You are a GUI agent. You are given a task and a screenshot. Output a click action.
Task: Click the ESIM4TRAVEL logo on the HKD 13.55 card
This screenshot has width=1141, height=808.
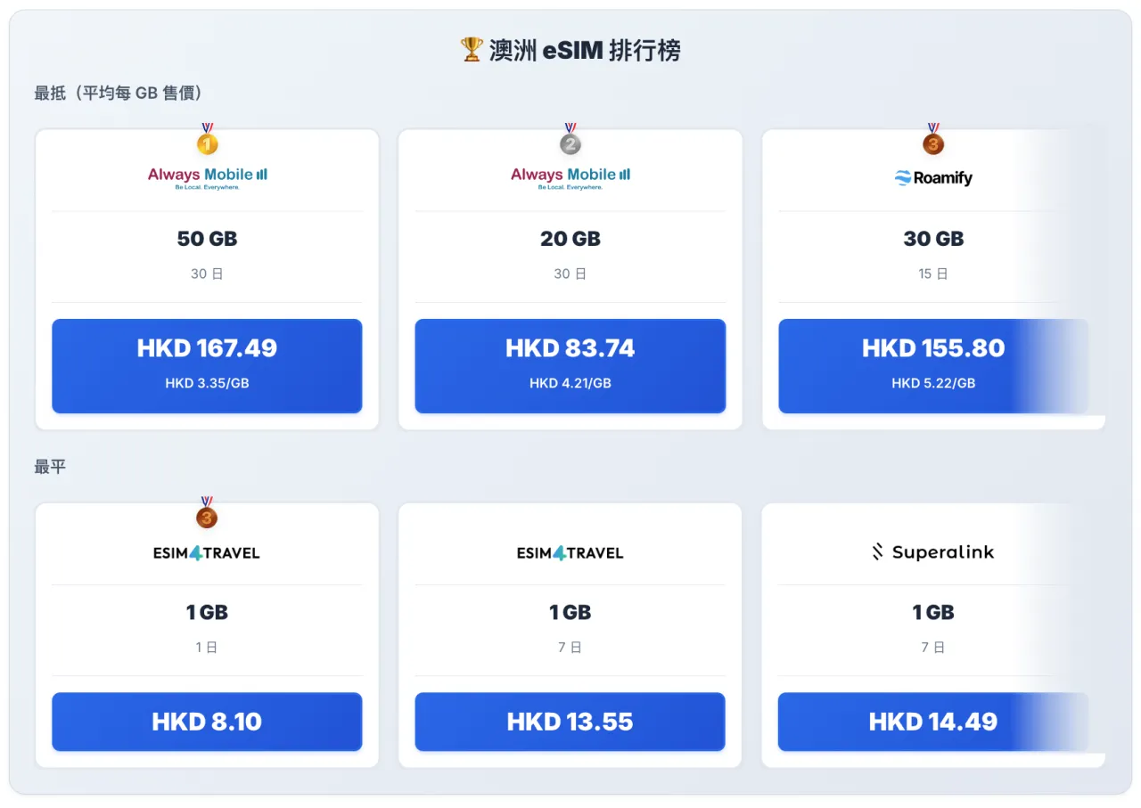point(570,552)
